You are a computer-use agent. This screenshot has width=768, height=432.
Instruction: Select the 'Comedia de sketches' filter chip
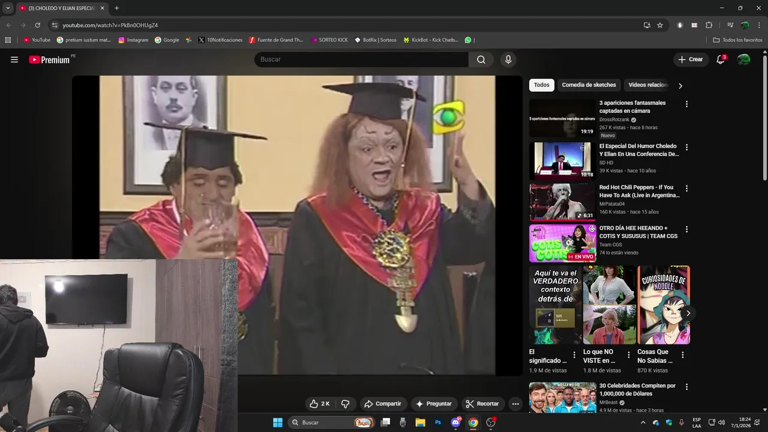[x=589, y=85]
